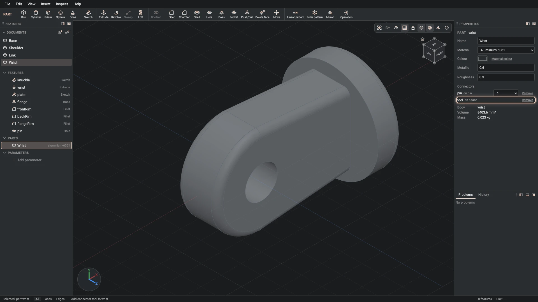The image size is (538, 302).
Task: Select the Box primitive tool
Action: click(x=24, y=14)
